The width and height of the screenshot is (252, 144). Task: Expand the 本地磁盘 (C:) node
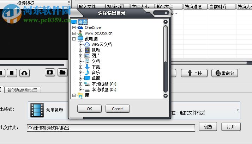81,84
